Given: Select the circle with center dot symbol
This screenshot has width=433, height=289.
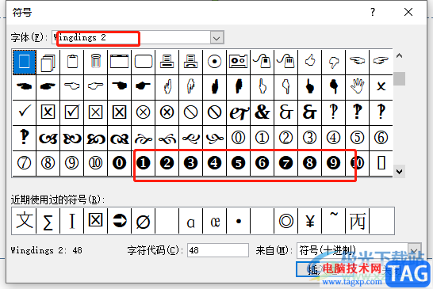Looking at the screenshot, I should click(215, 63).
